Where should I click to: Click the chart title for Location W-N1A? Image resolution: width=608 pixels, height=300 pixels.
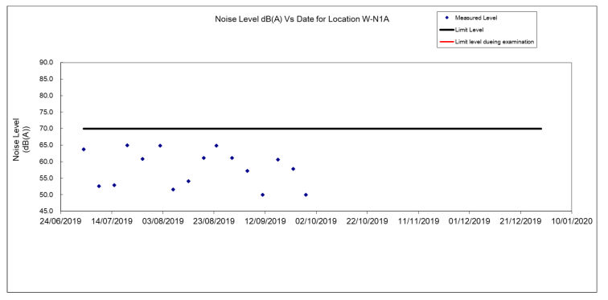302,20
